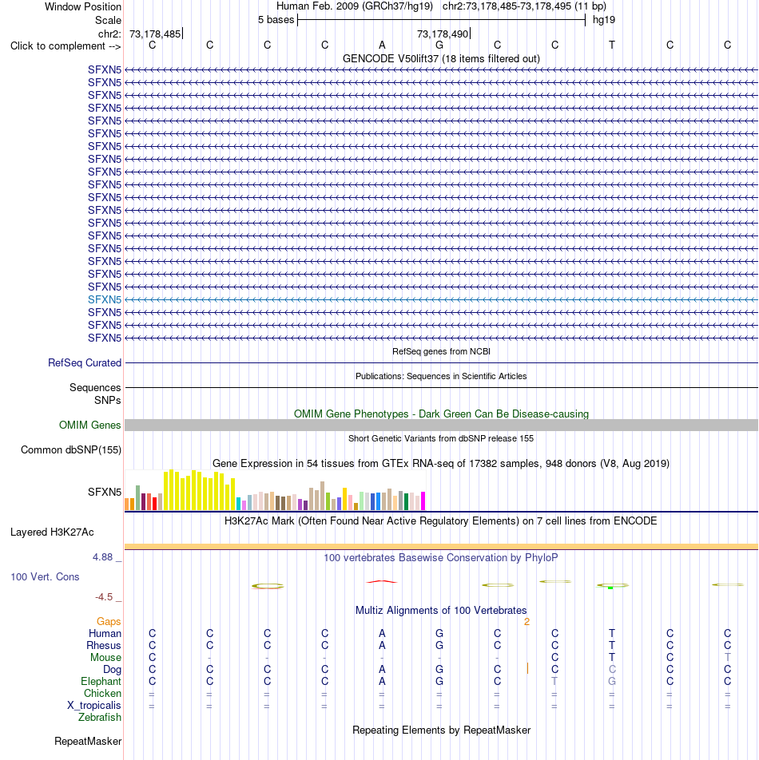Click the highlighted light-blue SFXN5 transcript label
This screenshot has height=760, width=759.
[x=105, y=299]
